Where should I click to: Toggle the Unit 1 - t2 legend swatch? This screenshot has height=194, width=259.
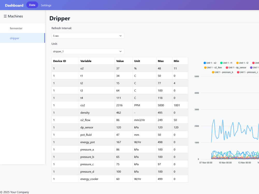click(237, 63)
